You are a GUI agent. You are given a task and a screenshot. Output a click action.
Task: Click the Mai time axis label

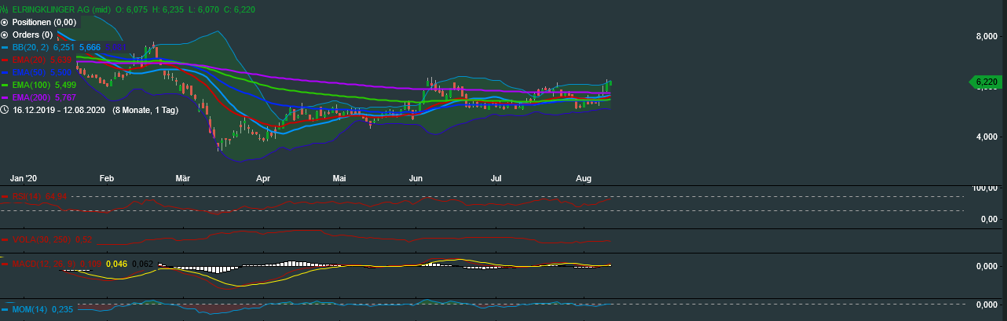coord(339,178)
